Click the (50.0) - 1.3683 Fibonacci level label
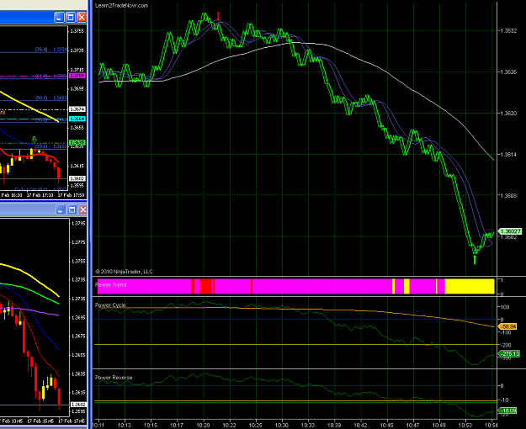 click(51, 98)
